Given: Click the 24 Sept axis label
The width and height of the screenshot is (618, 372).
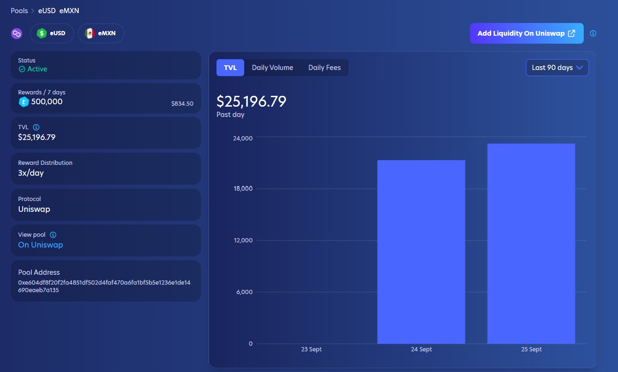Looking at the screenshot, I should 421,349.
